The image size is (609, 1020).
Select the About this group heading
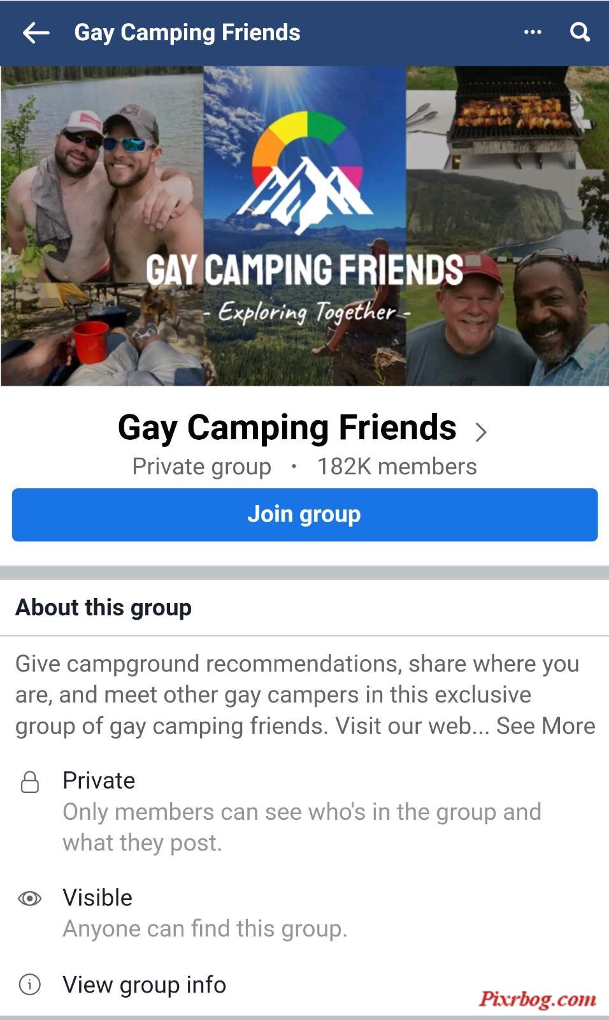pos(103,607)
